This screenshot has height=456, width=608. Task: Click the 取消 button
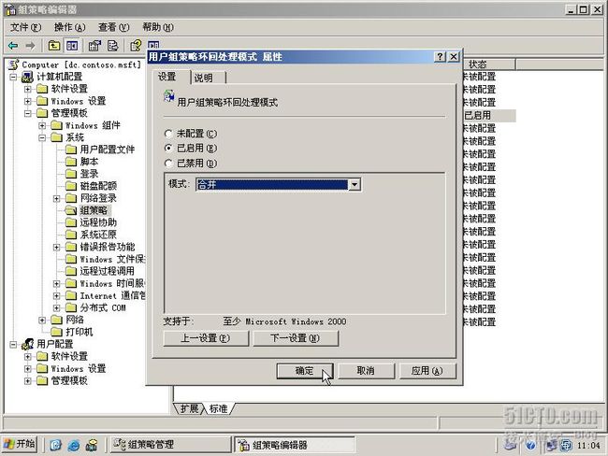point(366,371)
